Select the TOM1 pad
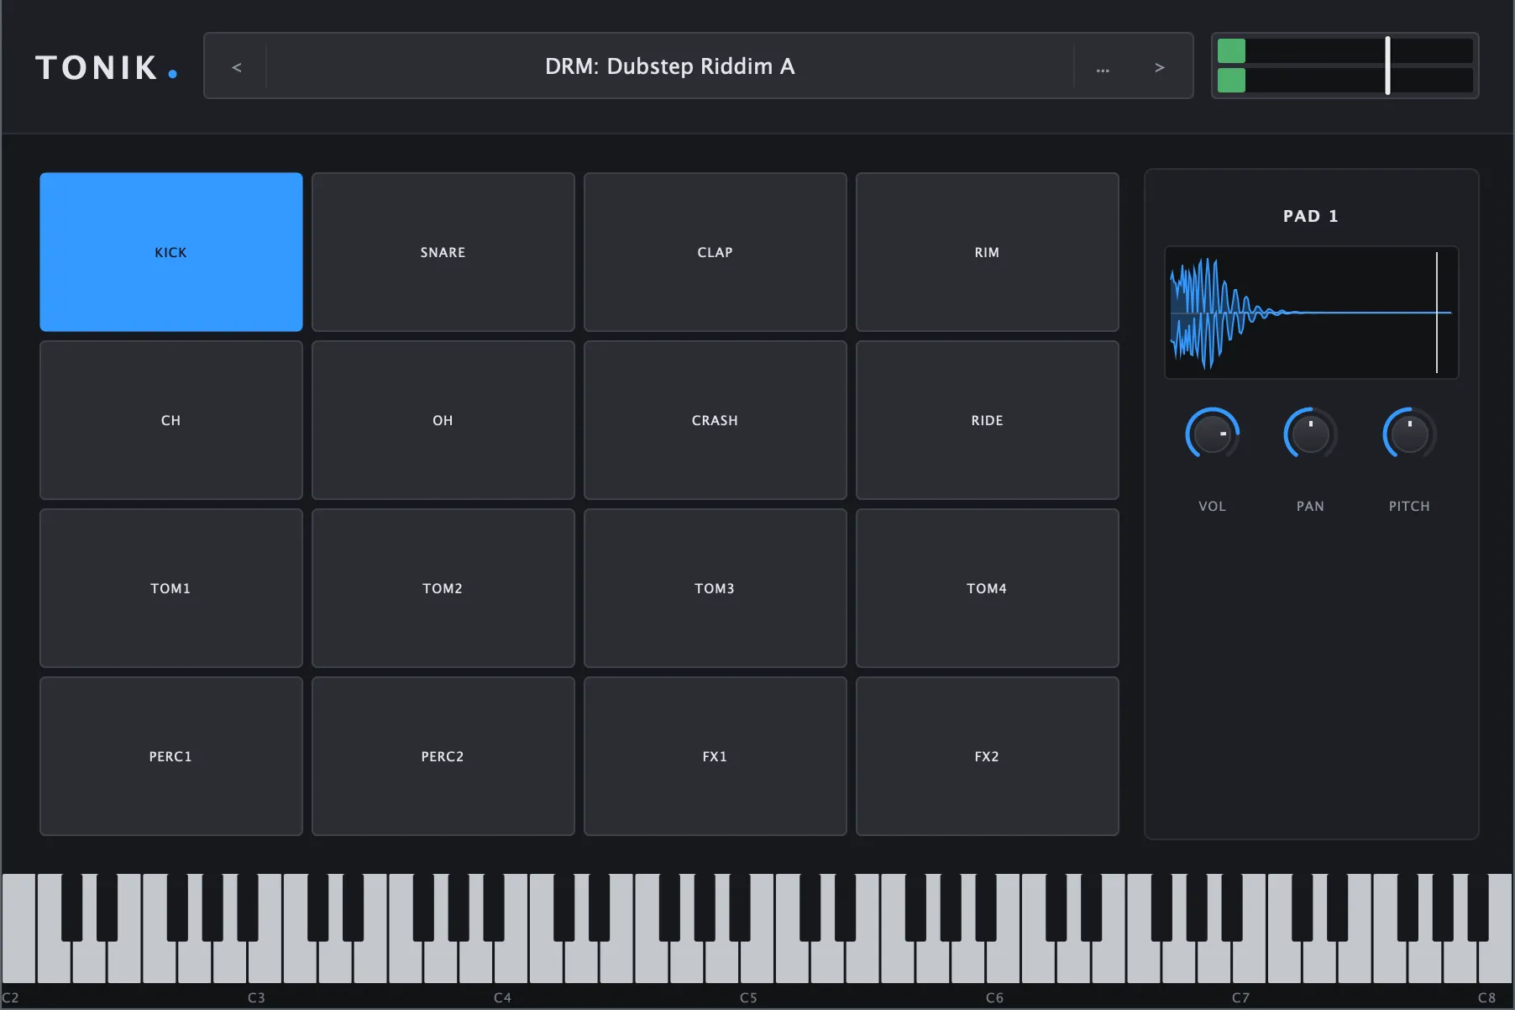The image size is (1515, 1010). [171, 588]
